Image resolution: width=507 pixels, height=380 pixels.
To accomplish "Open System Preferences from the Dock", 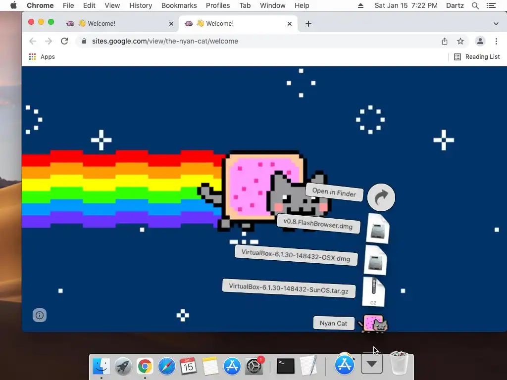I will pyautogui.click(x=254, y=366).
